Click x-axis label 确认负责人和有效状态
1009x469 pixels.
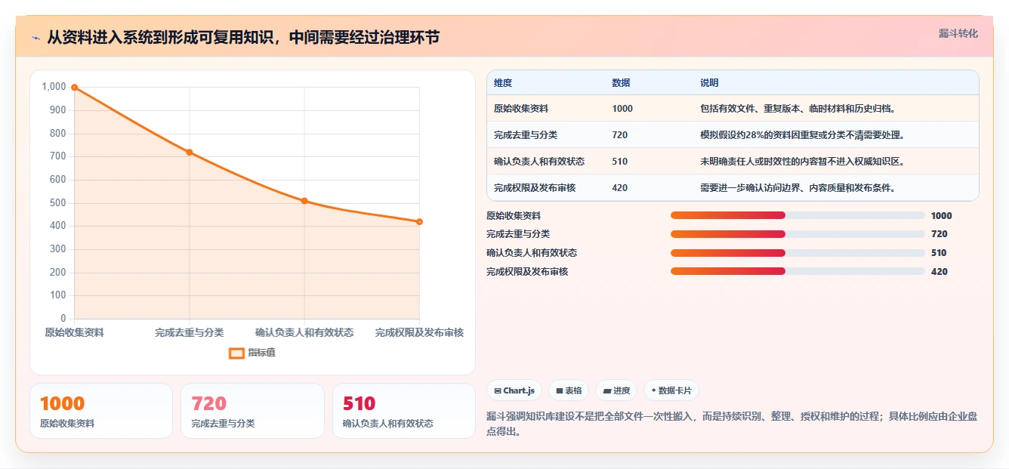click(304, 332)
